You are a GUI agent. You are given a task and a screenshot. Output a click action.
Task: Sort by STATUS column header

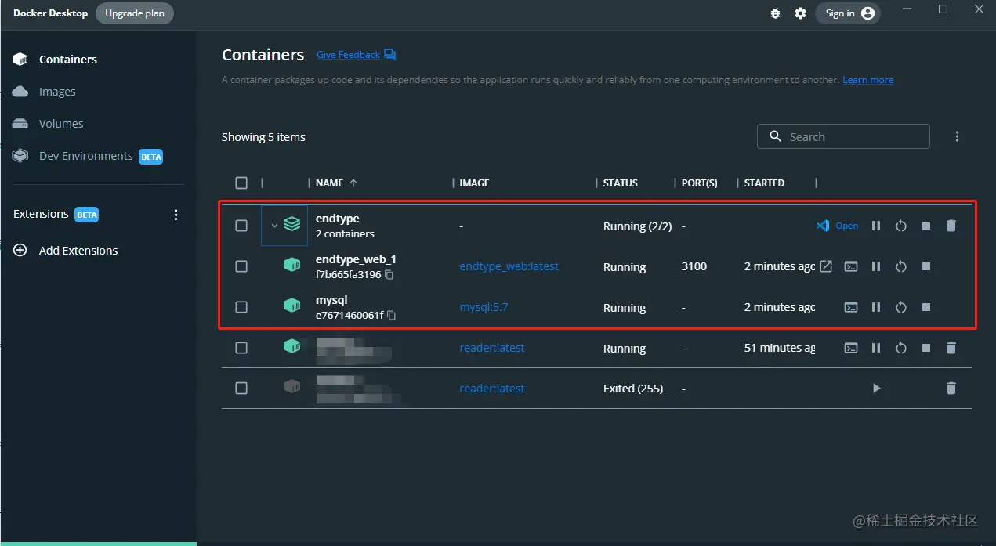pos(621,183)
